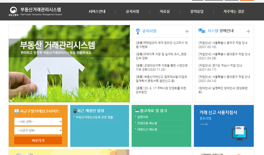
Task: Open notice 주택임대차 계약 온라인 신고하기 체험 이벤트
Action: [x=162, y=45]
